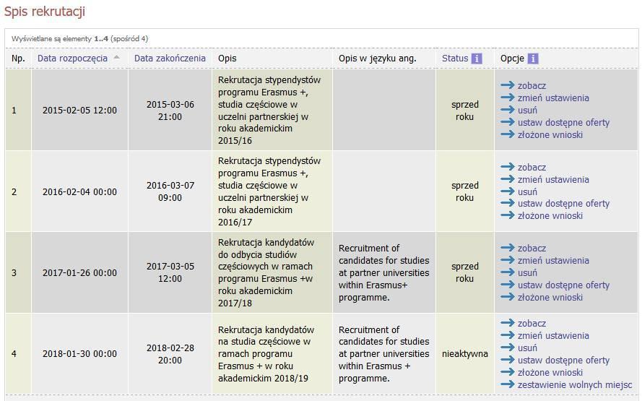Click description ending with '2017/18'
642x401 pixels.
(266, 273)
